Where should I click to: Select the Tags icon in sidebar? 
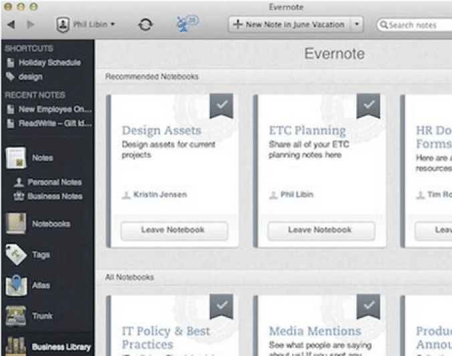16,255
